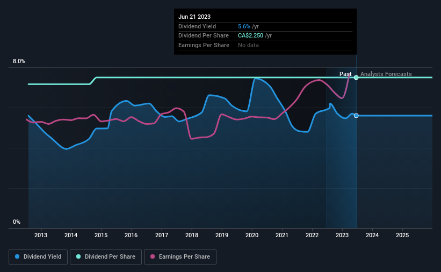Select the blue dividend yield data point marker

pos(356,116)
